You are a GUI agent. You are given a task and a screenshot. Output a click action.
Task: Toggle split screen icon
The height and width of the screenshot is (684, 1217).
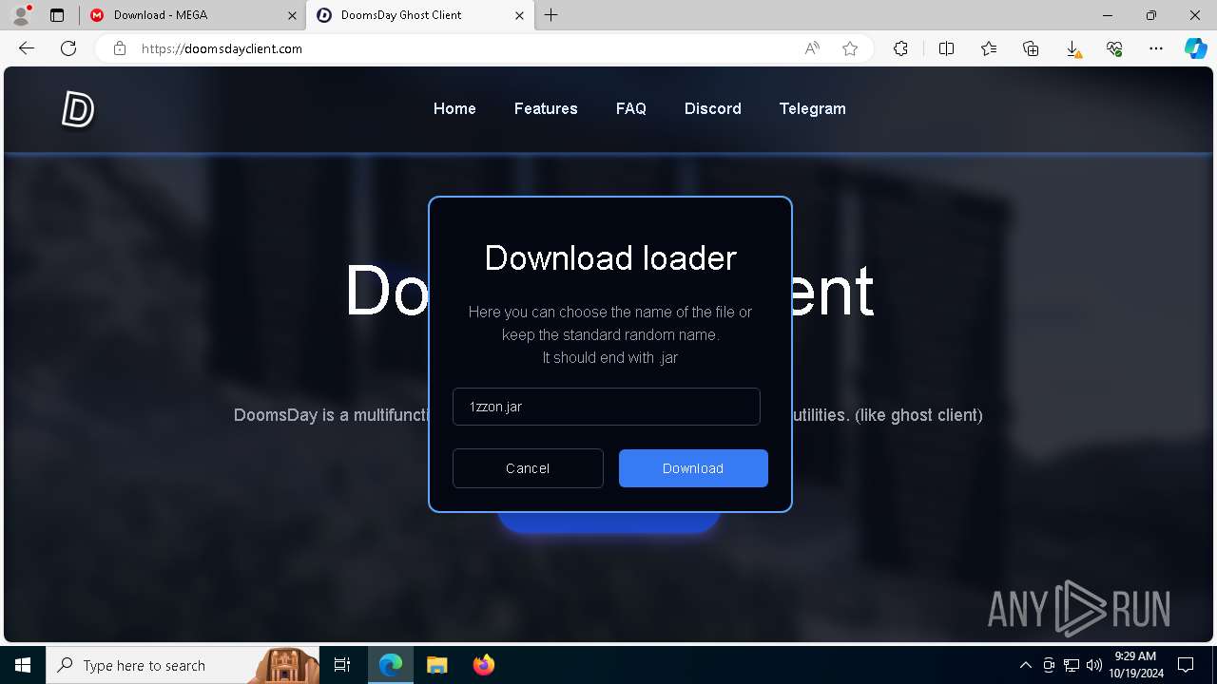coord(946,48)
